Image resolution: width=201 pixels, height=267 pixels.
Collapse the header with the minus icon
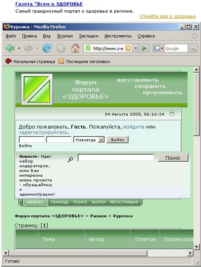pyautogui.click(x=172, y=113)
